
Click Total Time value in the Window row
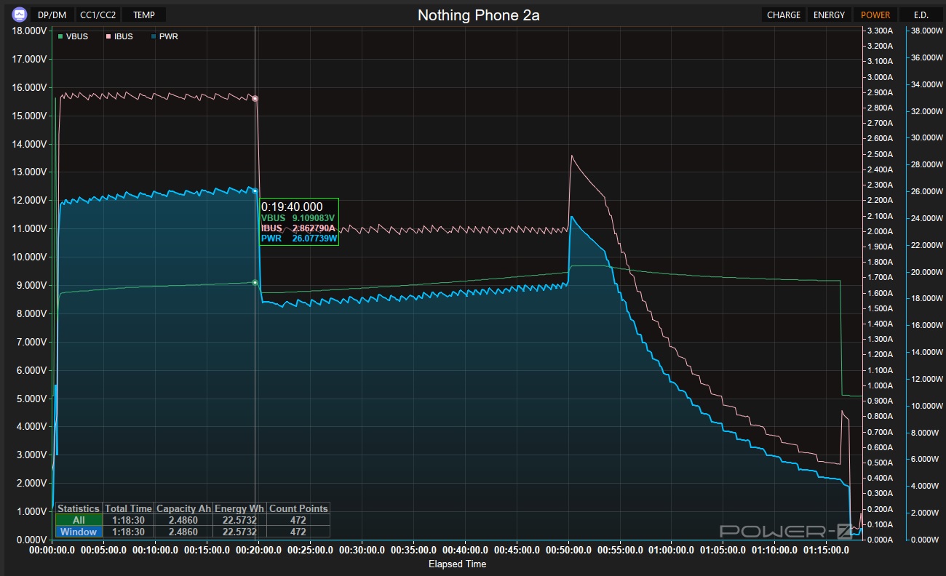tap(128, 532)
